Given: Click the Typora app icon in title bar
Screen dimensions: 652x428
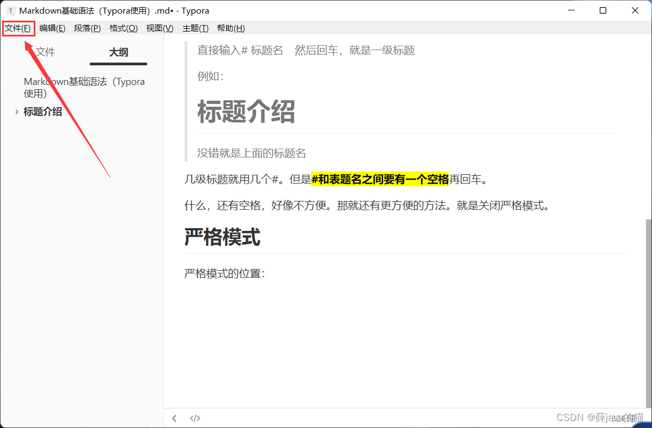Looking at the screenshot, I should tap(10, 10).
